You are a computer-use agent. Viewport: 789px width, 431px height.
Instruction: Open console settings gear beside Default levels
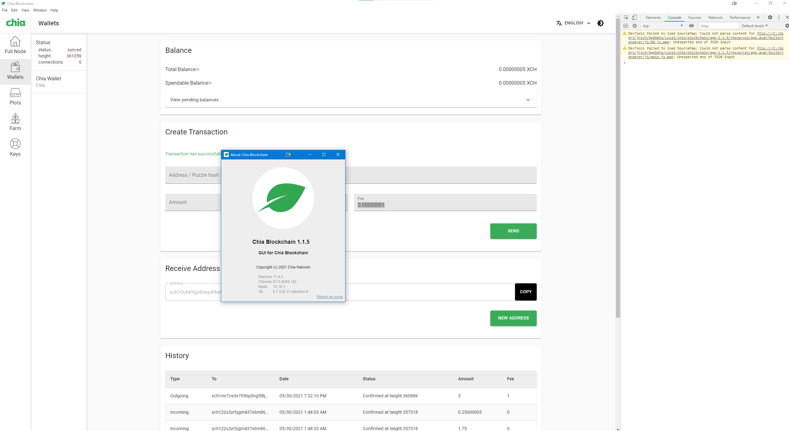787,26
